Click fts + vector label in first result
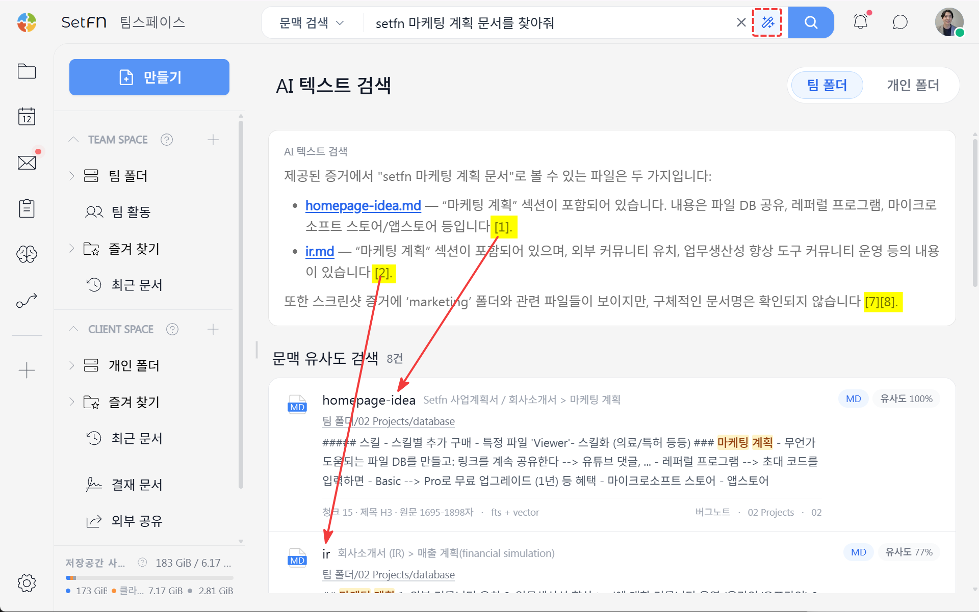This screenshot has height=612, width=979. point(515,512)
